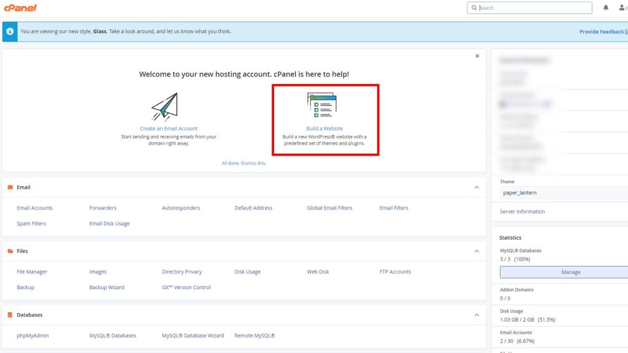Open Remote MySQL
Screen dimensions: 628x353
[255, 336]
